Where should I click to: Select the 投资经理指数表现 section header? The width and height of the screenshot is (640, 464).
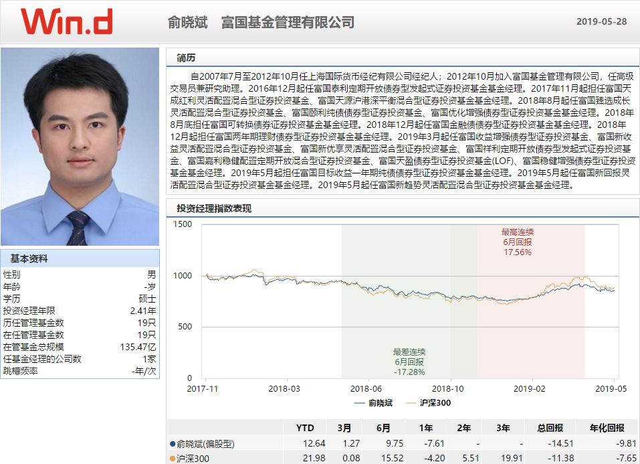pos(214,208)
